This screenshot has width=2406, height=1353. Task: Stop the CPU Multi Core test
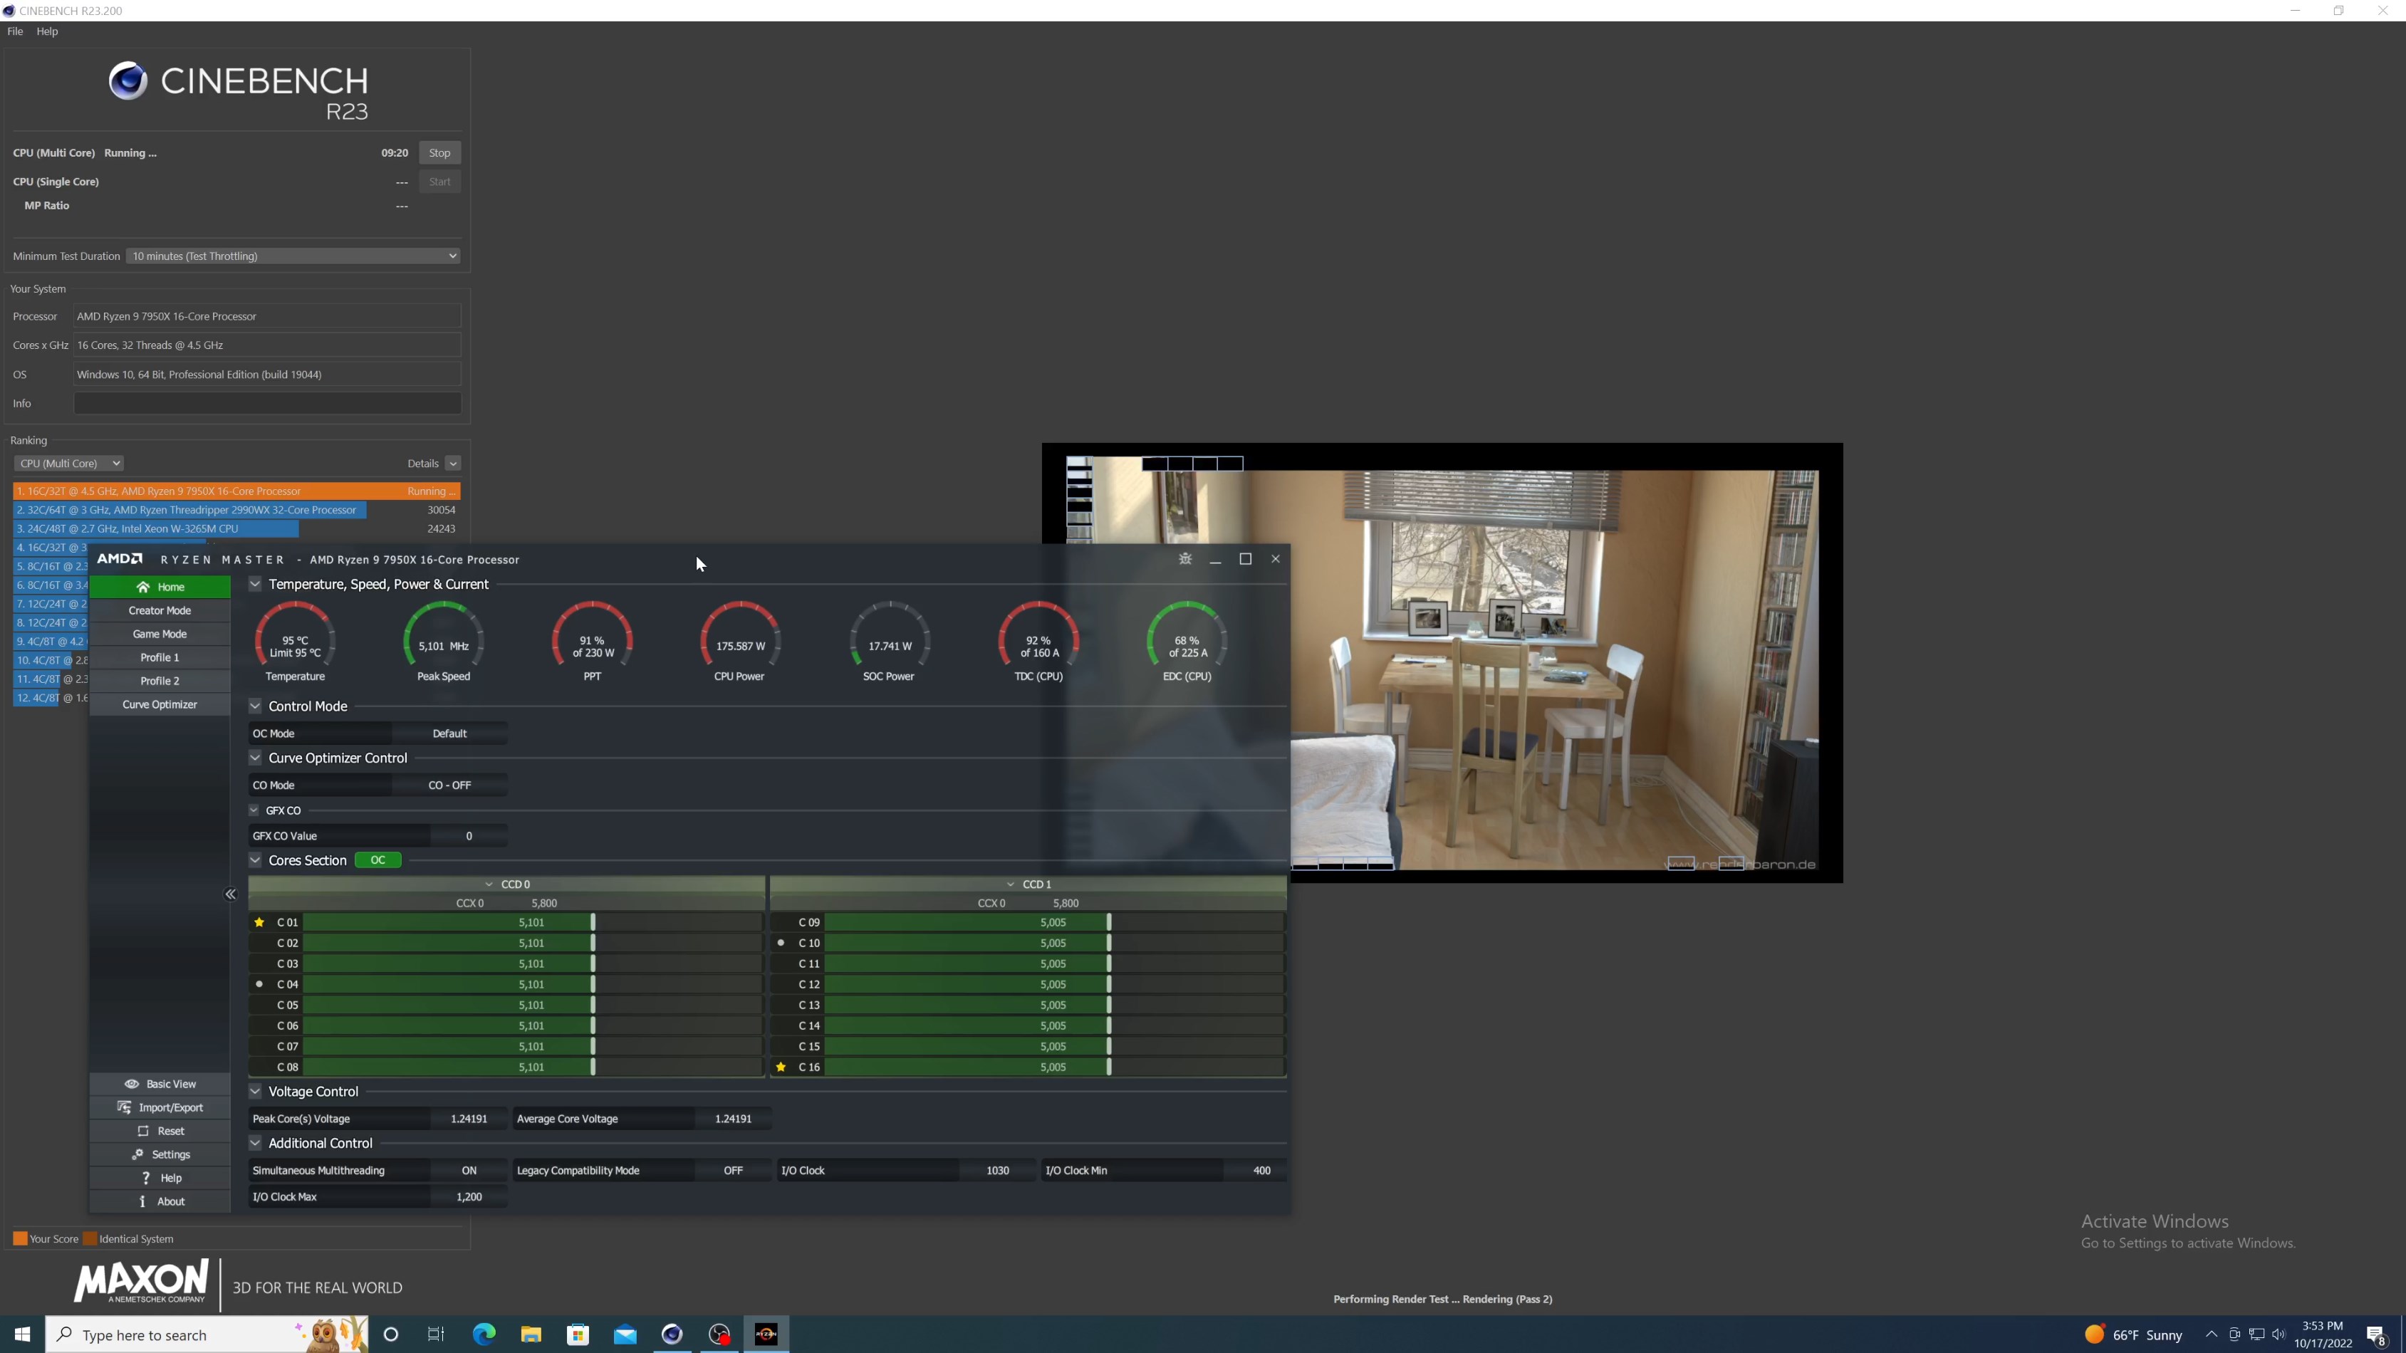point(440,153)
